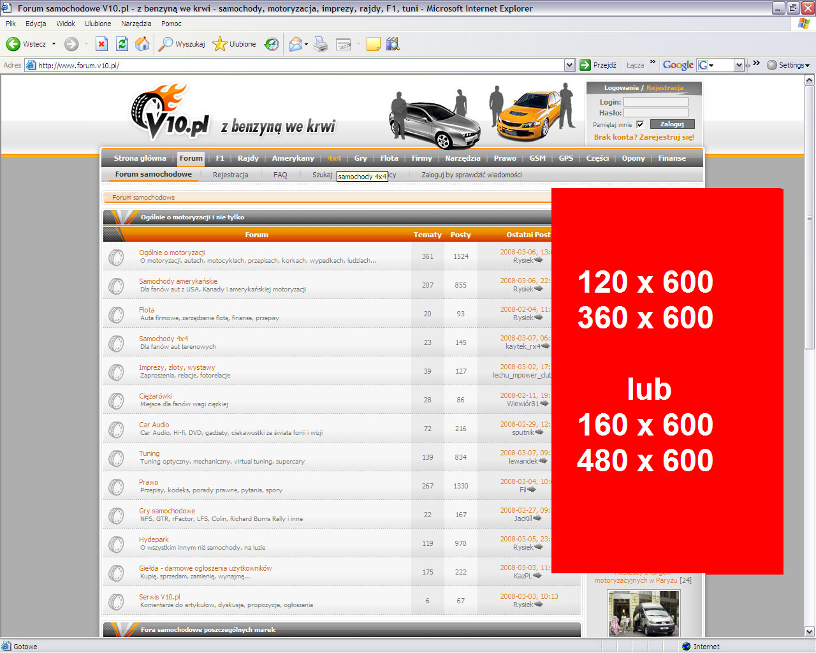Open Giełda darmowe ogłoszenia forum link
Viewport: 816px width, 653px height.
coord(205,568)
